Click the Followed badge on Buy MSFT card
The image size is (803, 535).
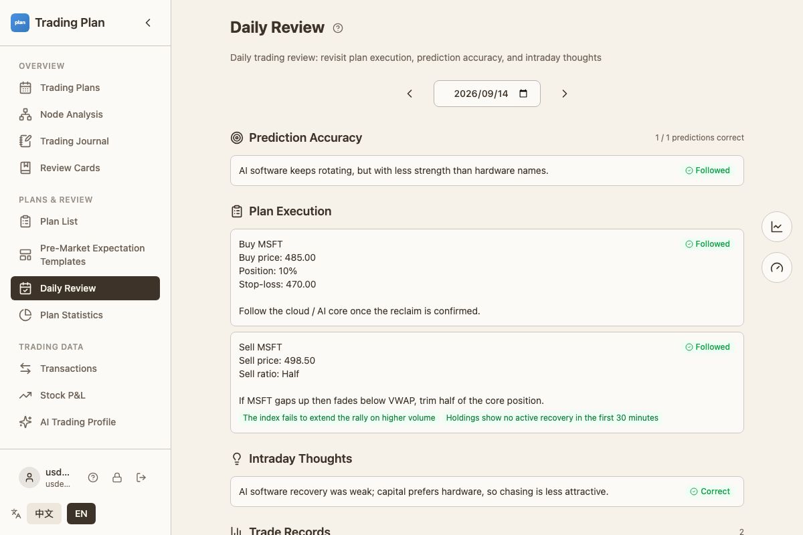tap(707, 244)
